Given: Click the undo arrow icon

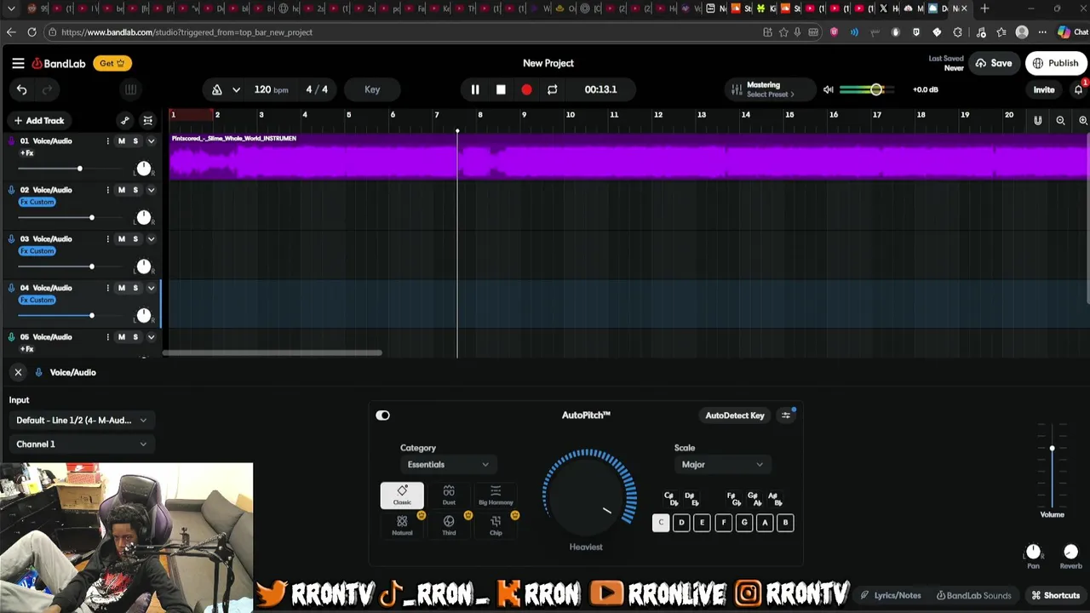Looking at the screenshot, I should coord(22,89).
